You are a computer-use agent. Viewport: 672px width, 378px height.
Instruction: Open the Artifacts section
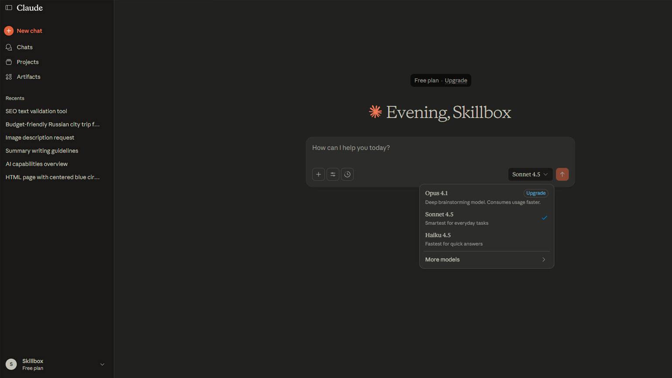pyautogui.click(x=28, y=77)
